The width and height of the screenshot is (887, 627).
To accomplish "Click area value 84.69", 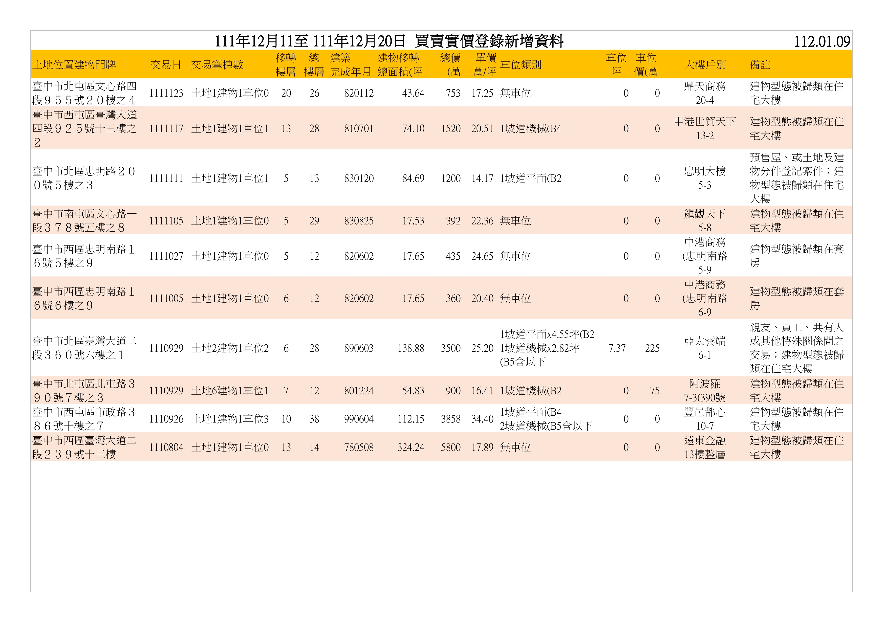I will [413, 178].
